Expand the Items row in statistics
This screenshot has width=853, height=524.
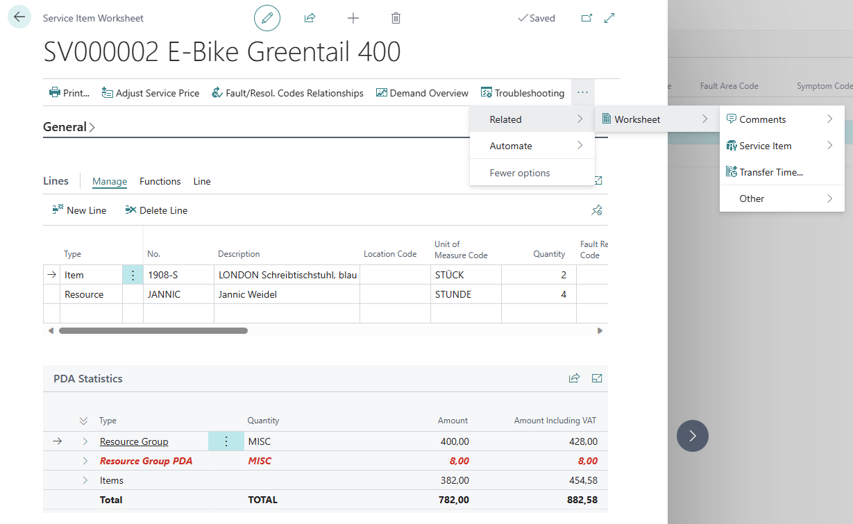pyautogui.click(x=85, y=480)
